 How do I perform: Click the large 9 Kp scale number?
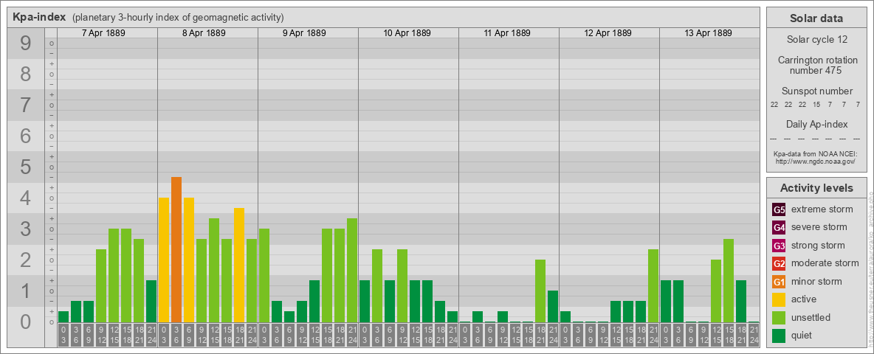[x=25, y=44]
